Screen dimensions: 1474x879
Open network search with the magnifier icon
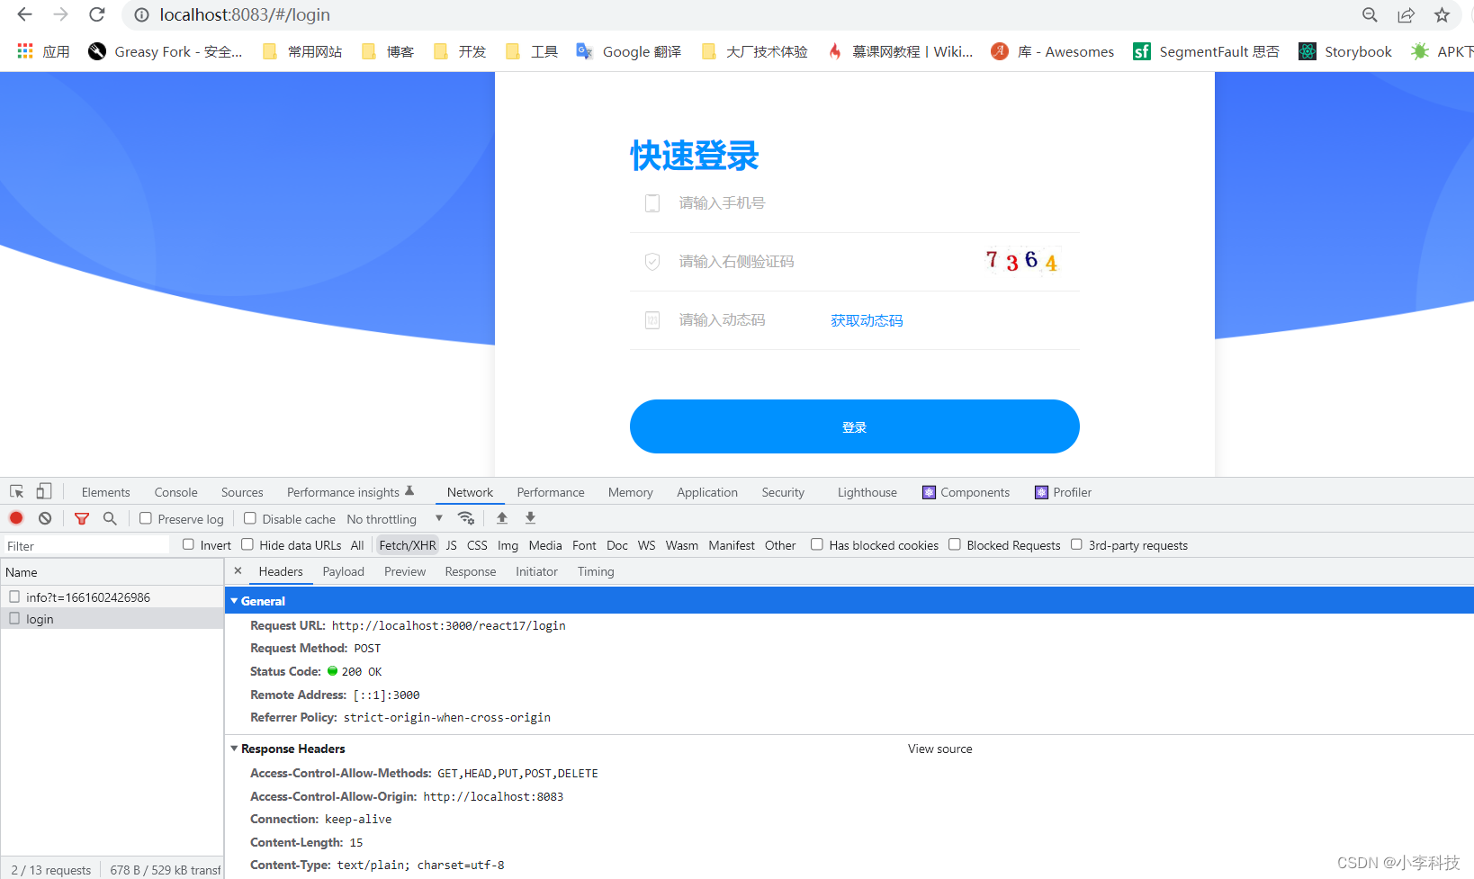(x=110, y=518)
